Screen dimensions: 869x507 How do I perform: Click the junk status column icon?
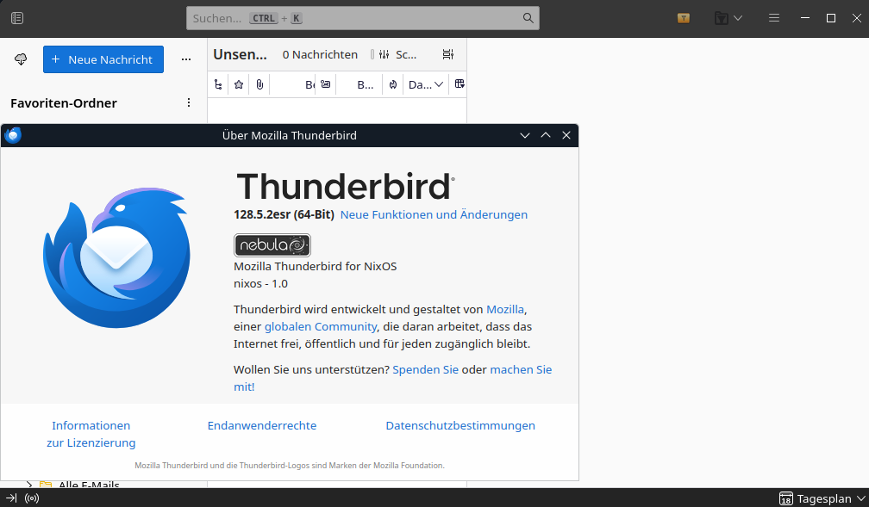click(391, 83)
